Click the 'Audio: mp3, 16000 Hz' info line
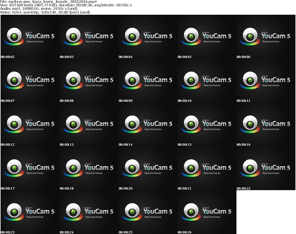The image size is (296, 234). [39, 8]
